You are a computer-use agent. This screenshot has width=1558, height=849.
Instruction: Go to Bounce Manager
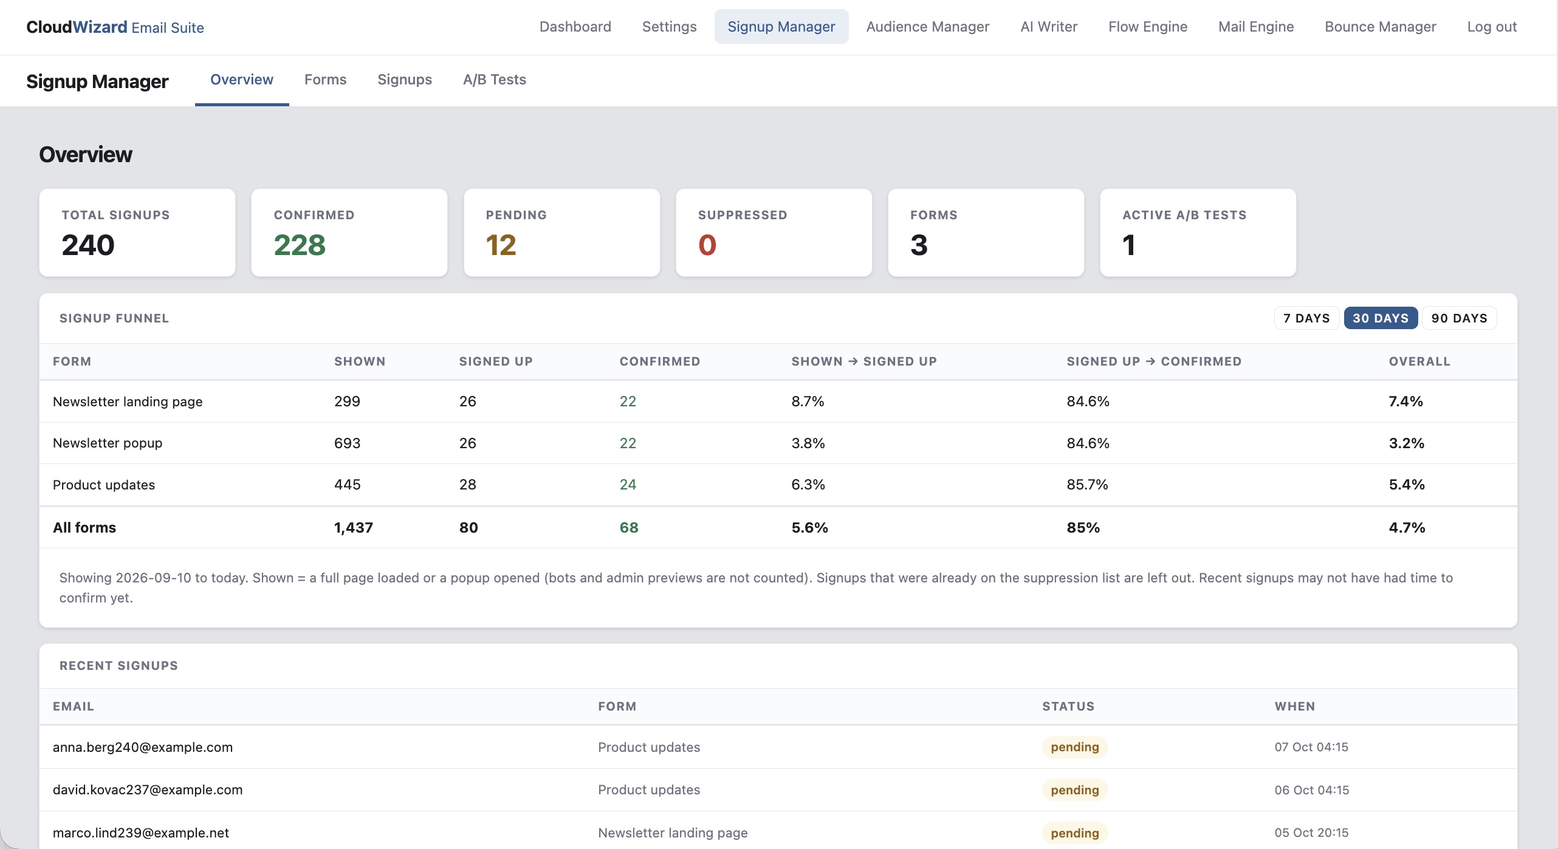[x=1380, y=27]
